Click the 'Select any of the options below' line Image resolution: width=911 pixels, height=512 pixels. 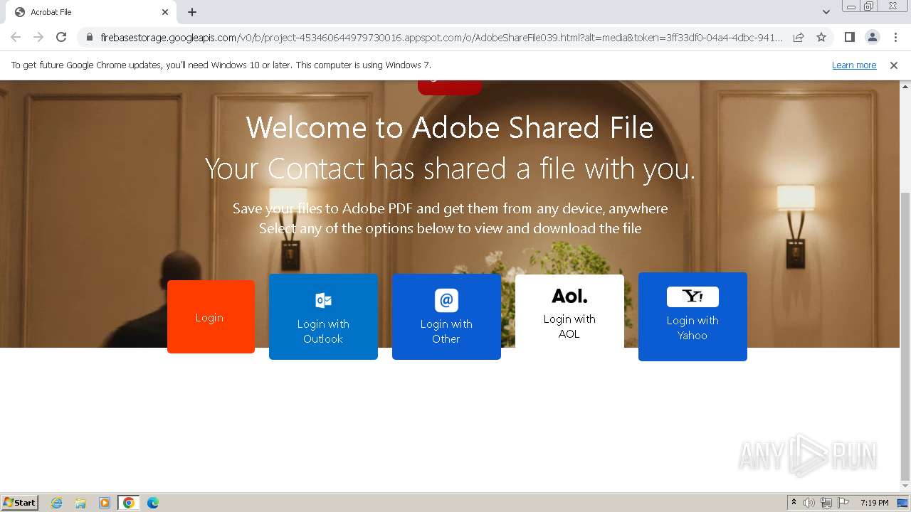pyautogui.click(x=450, y=228)
